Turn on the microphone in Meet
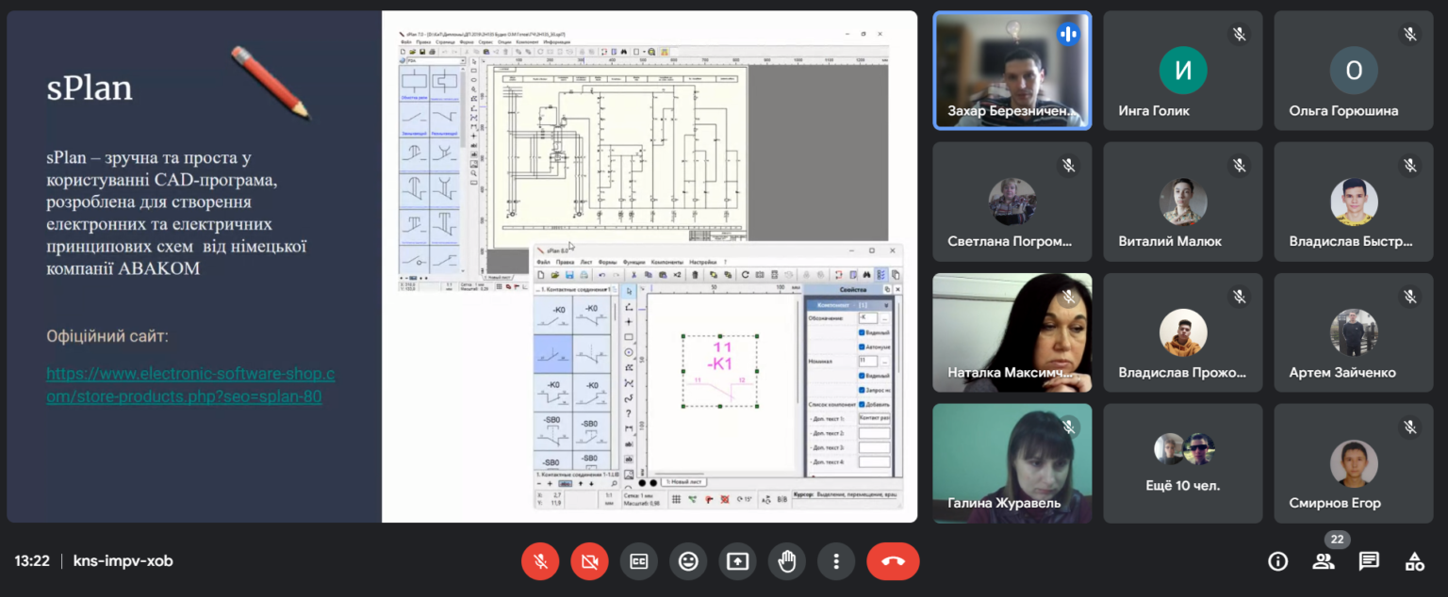Viewport: 1448px width, 597px height. point(540,561)
